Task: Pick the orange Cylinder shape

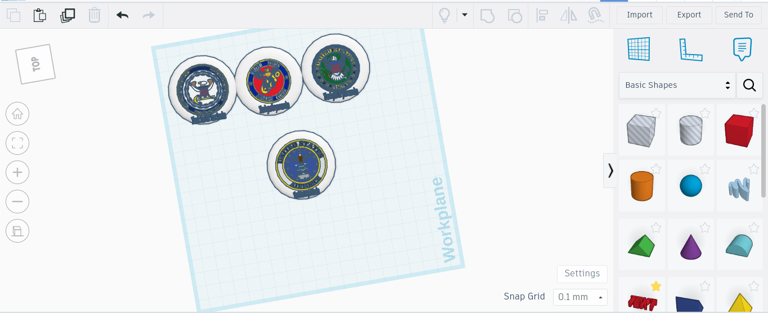Action: (x=641, y=186)
